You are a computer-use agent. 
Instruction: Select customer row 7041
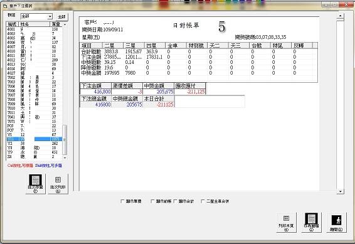point(34,117)
